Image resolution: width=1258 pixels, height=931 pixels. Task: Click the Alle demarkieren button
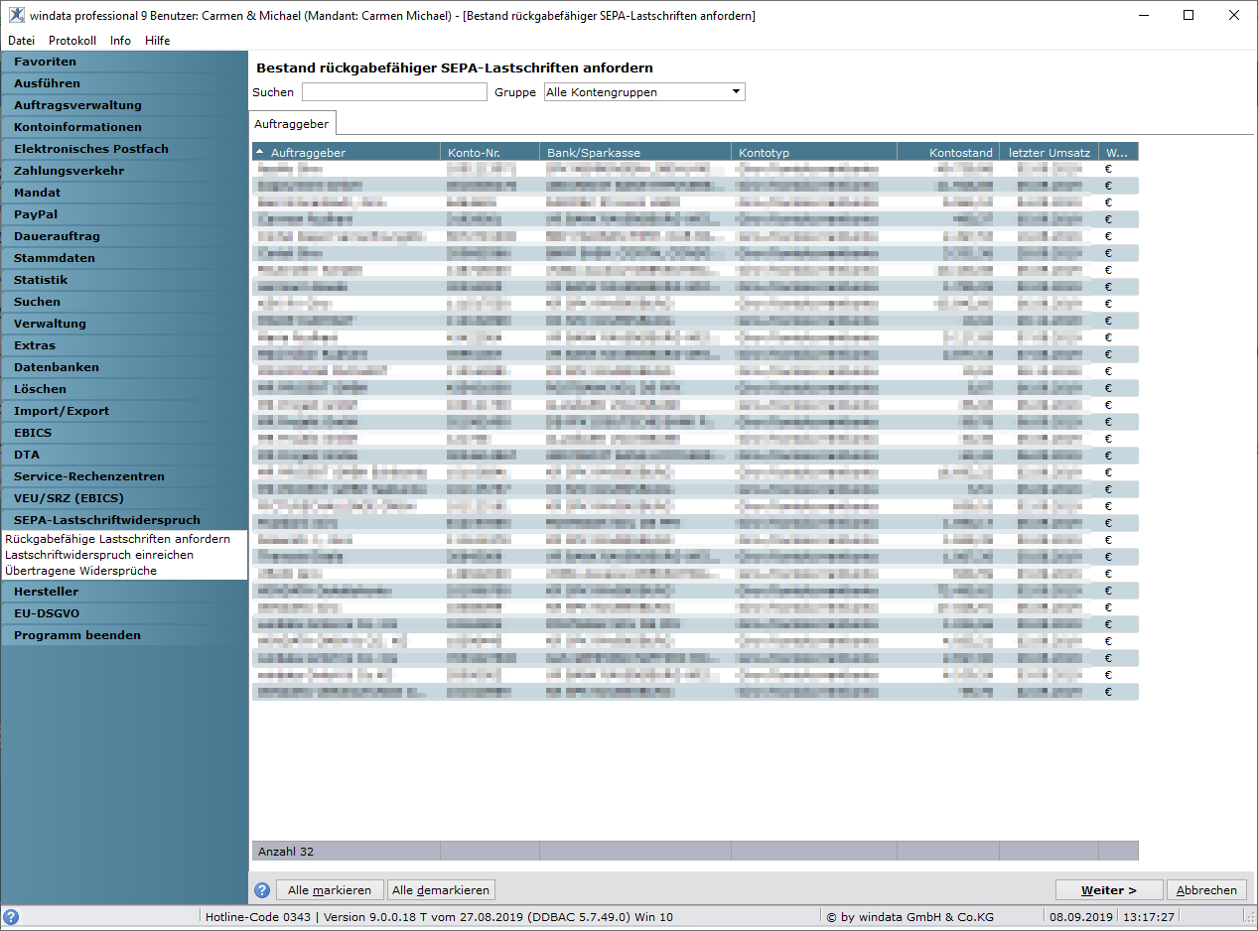(441, 890)
